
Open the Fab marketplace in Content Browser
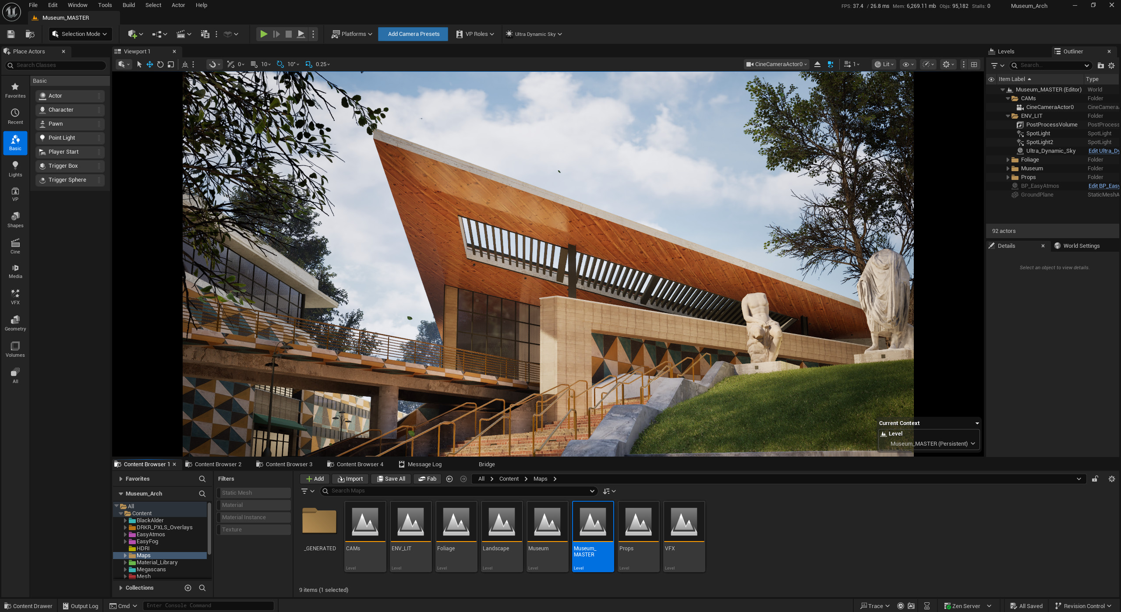coord(427,478)
